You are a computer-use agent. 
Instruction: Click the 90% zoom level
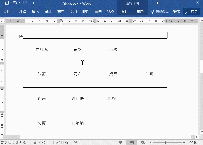tap(193, 143)
